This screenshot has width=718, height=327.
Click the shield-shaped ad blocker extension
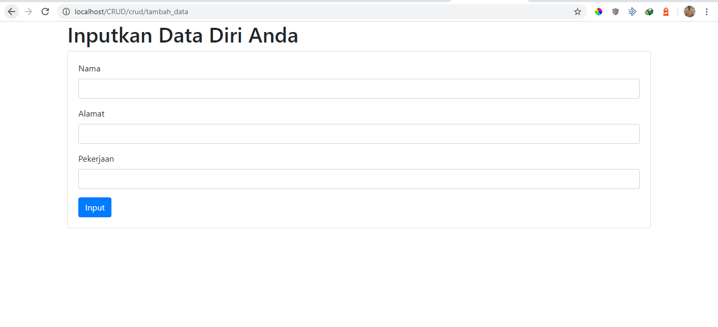pos(616,11)
